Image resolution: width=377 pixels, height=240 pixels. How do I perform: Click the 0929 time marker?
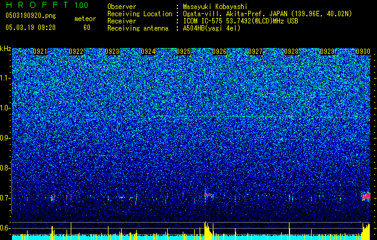[x=327, y=52]
